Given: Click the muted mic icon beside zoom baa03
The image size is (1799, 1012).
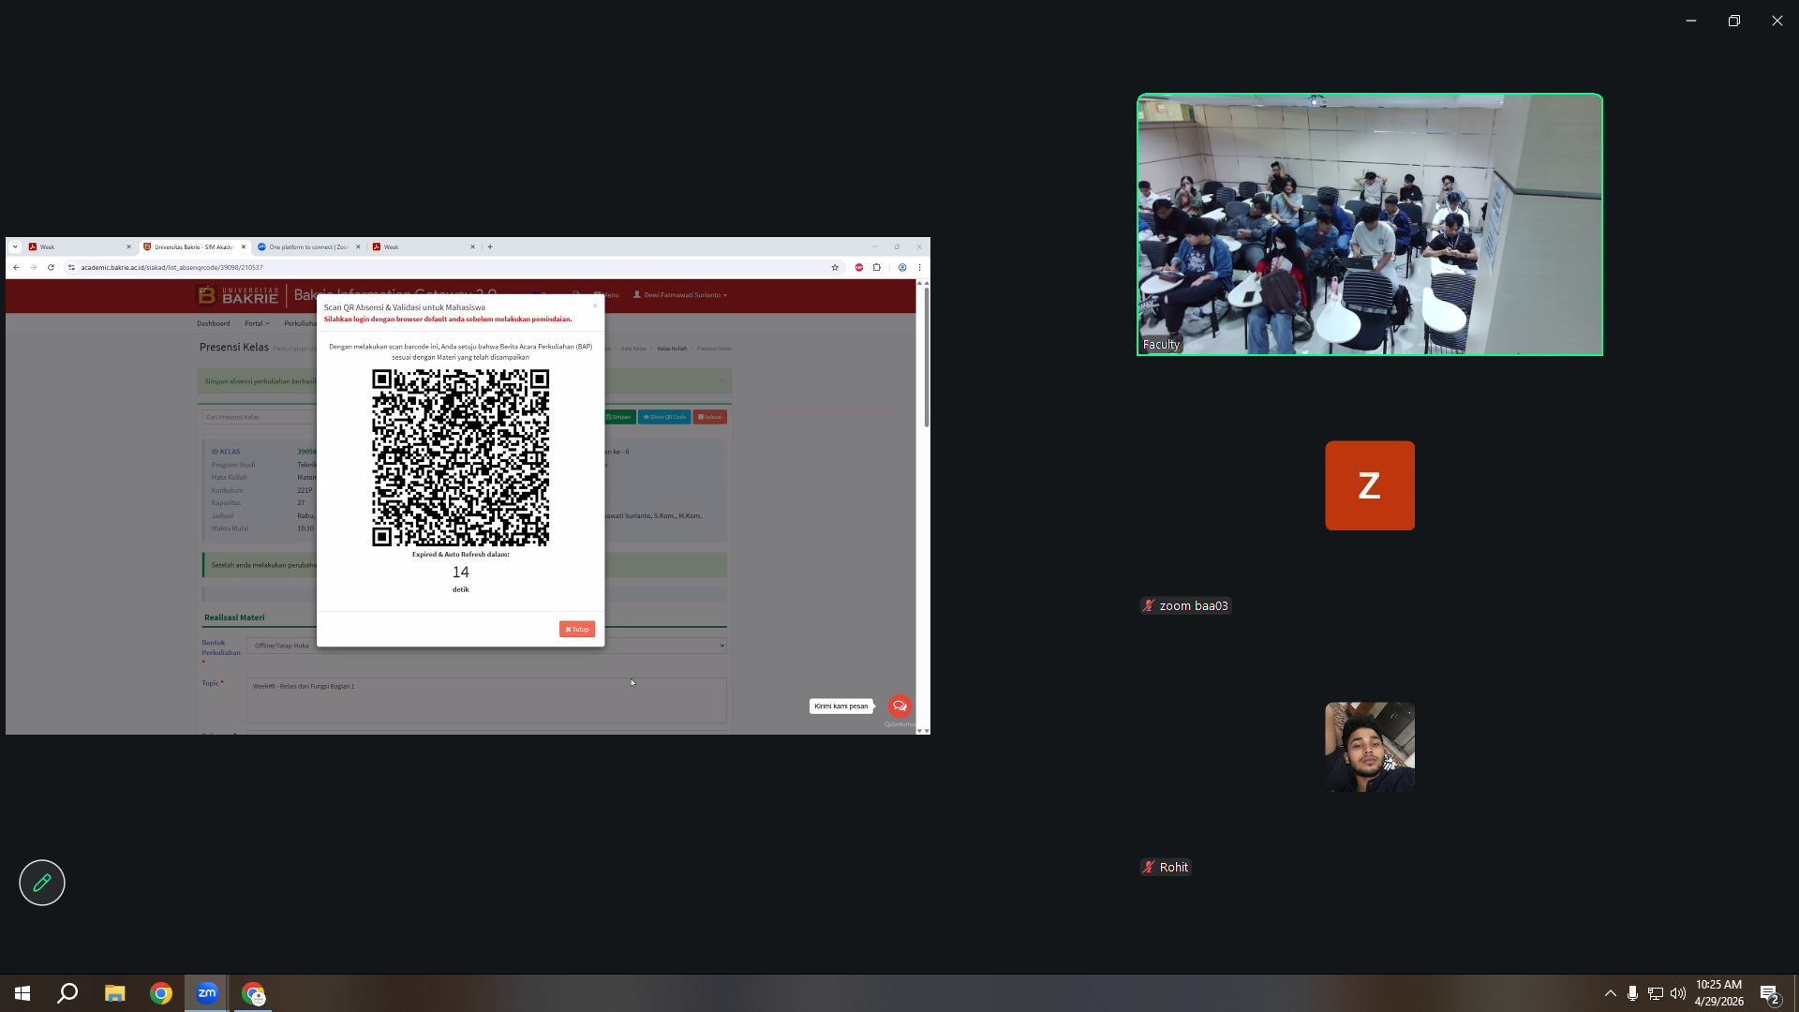Looking at the screenshot, I should click(x=1149, y=606).
